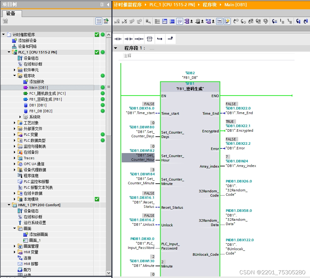Click the project tree vertical scrollbar thumb
Screen dimensions: 310x278
point(108,87)
